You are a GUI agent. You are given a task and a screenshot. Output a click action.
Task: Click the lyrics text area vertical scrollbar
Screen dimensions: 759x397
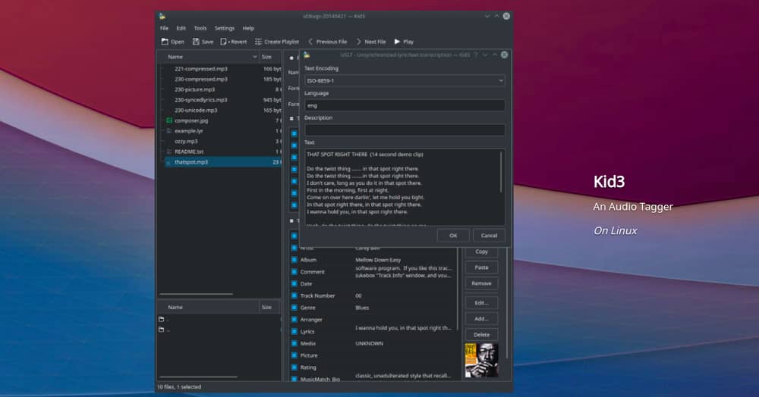[x=501, y=171]
